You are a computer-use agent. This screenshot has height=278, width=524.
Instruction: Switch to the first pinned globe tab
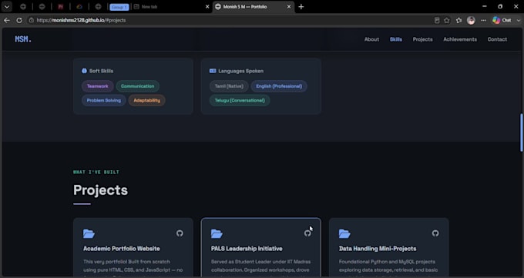23,7
